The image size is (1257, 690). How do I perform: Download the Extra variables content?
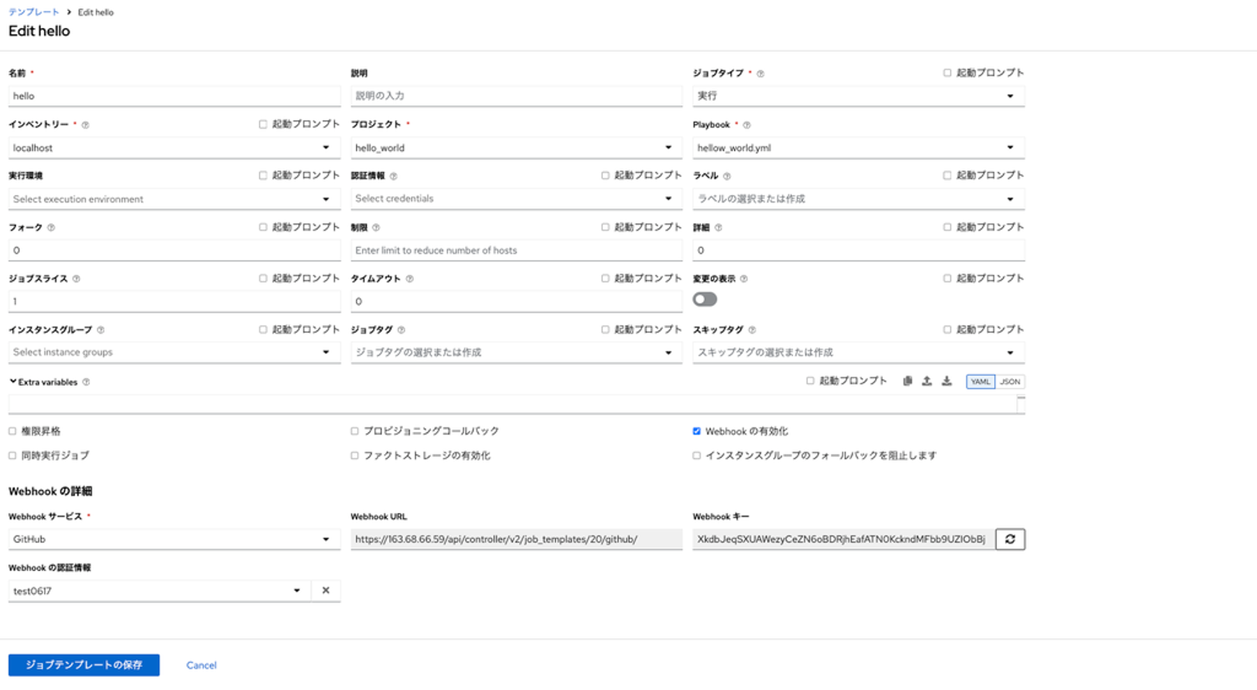pyautogui.click(x=947, y=381)
